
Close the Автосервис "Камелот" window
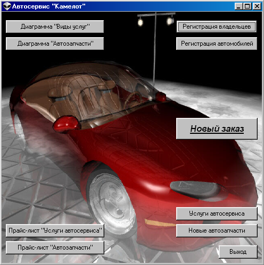pyautogui.click(x=257, y=6)
